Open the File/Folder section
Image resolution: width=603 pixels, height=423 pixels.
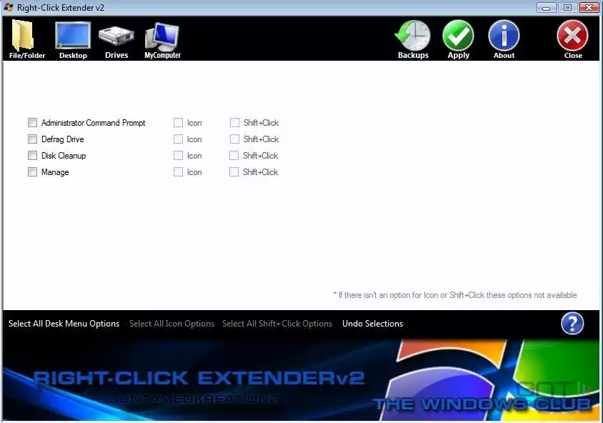pyautogui.click(x=27, y=39)
